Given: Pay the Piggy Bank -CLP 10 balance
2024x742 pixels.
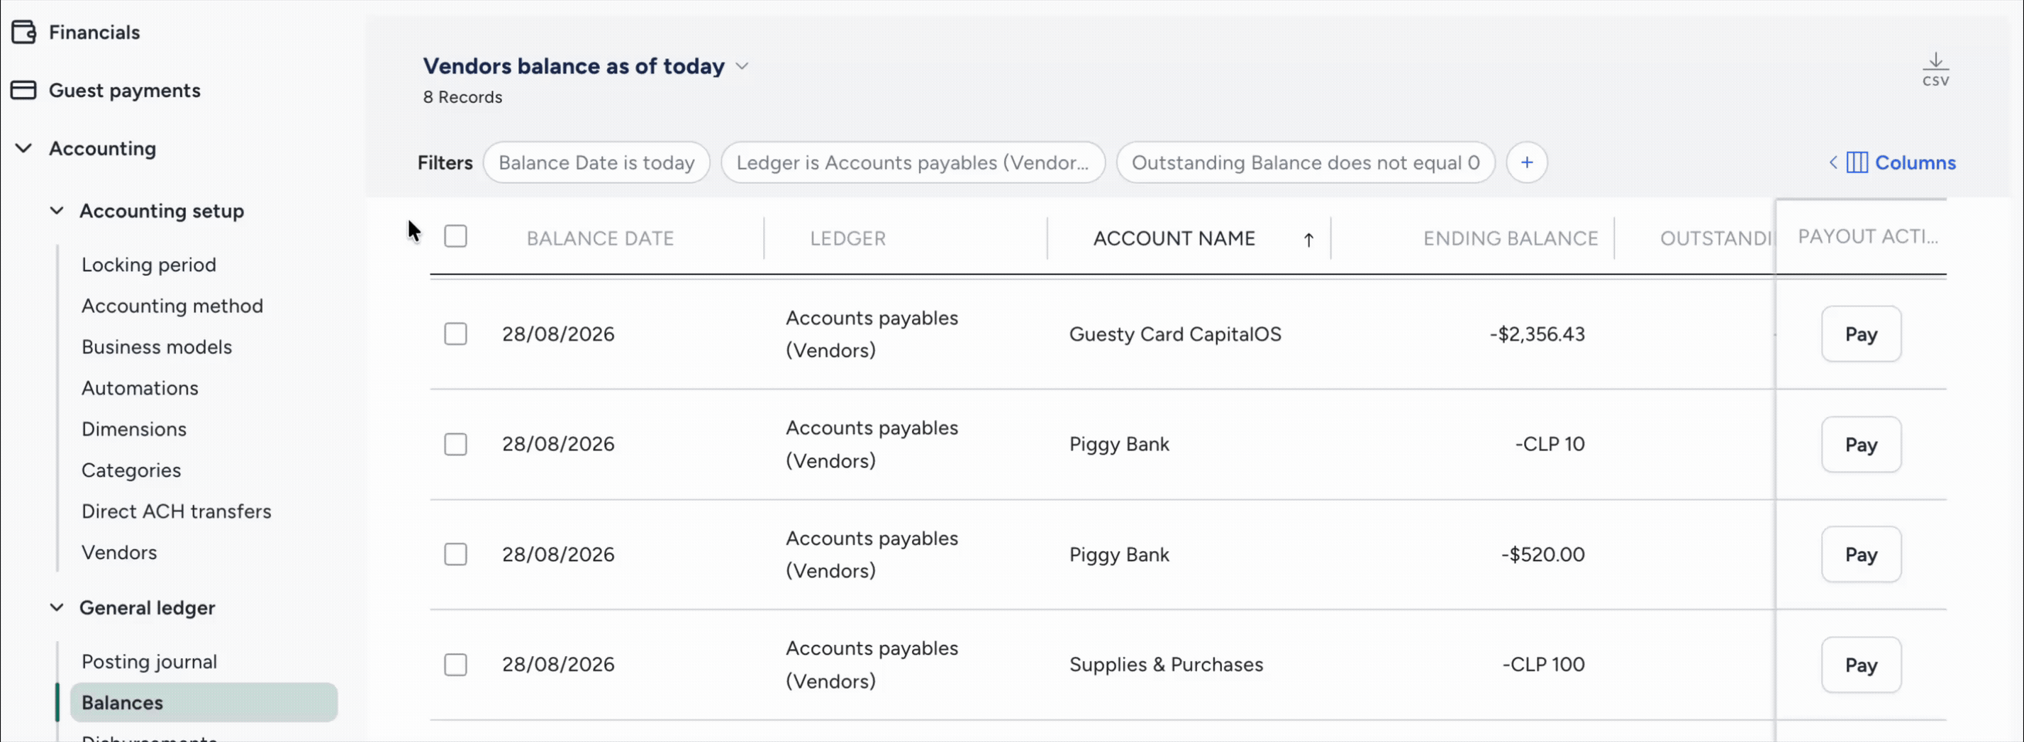Looking at the screenshot, I should coord(1861,445).
